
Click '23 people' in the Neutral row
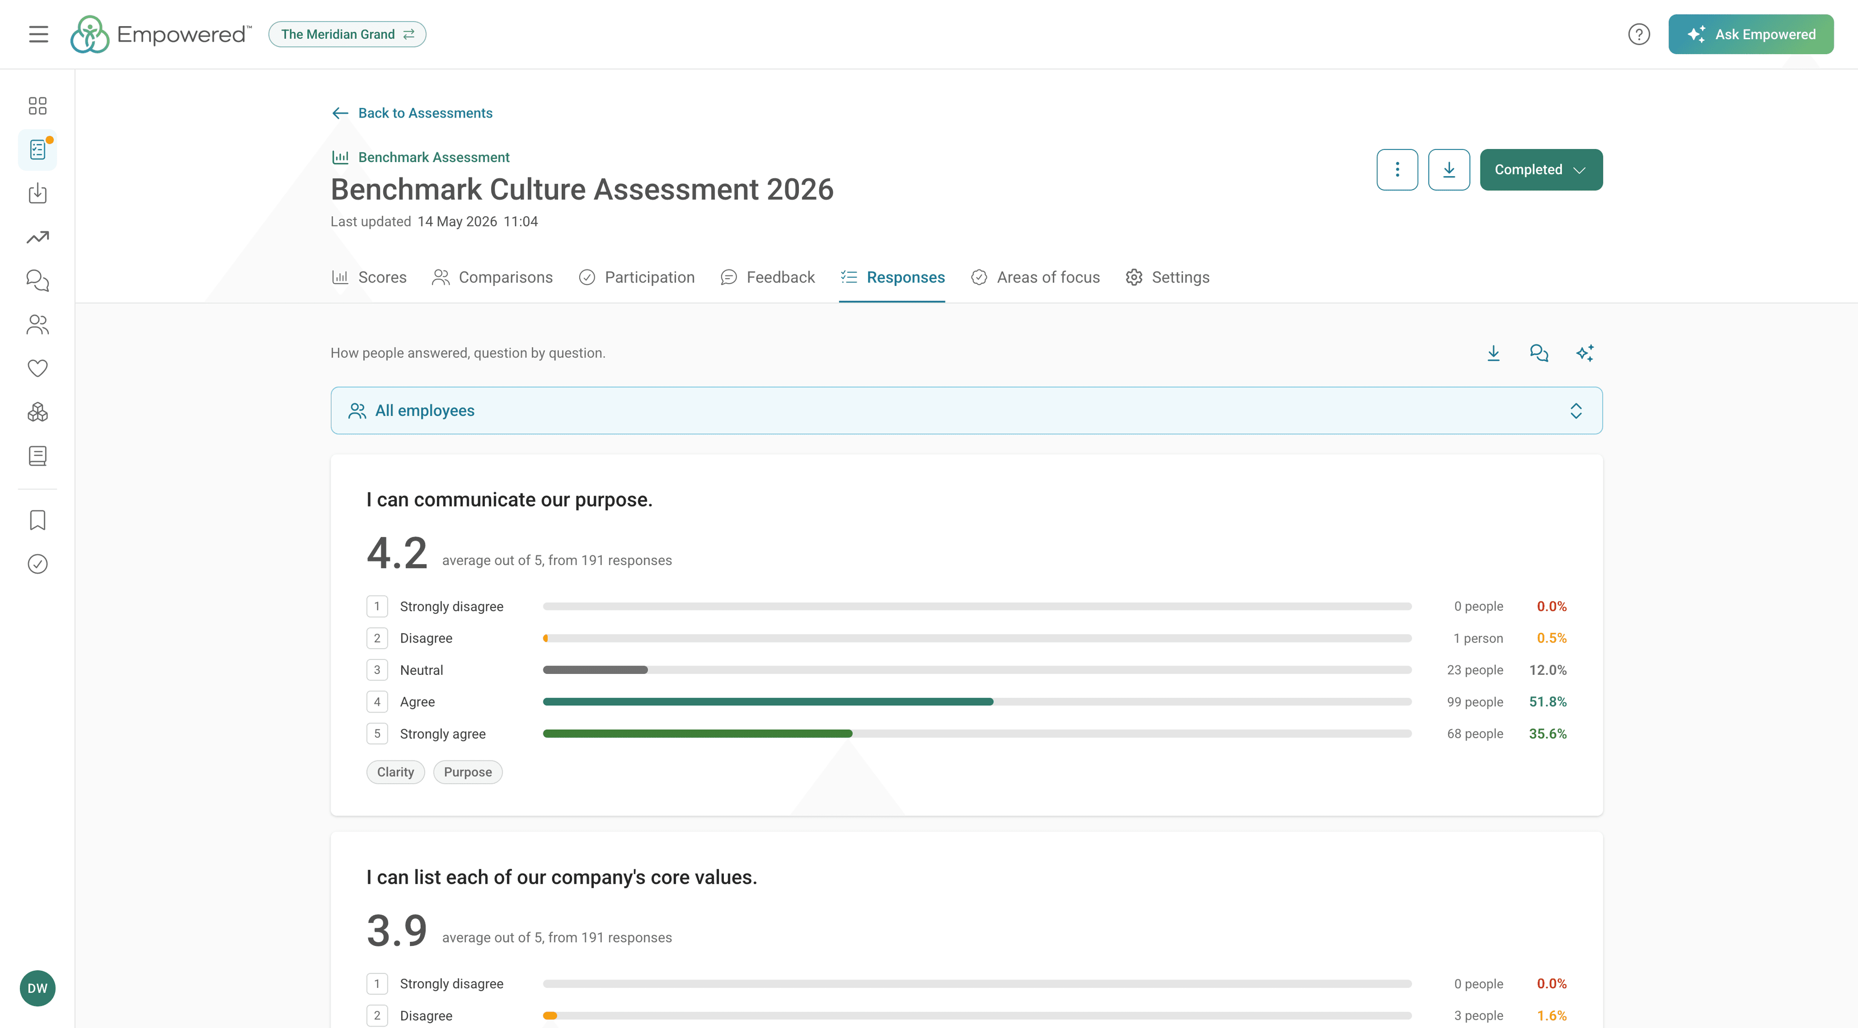[1475, 670]
